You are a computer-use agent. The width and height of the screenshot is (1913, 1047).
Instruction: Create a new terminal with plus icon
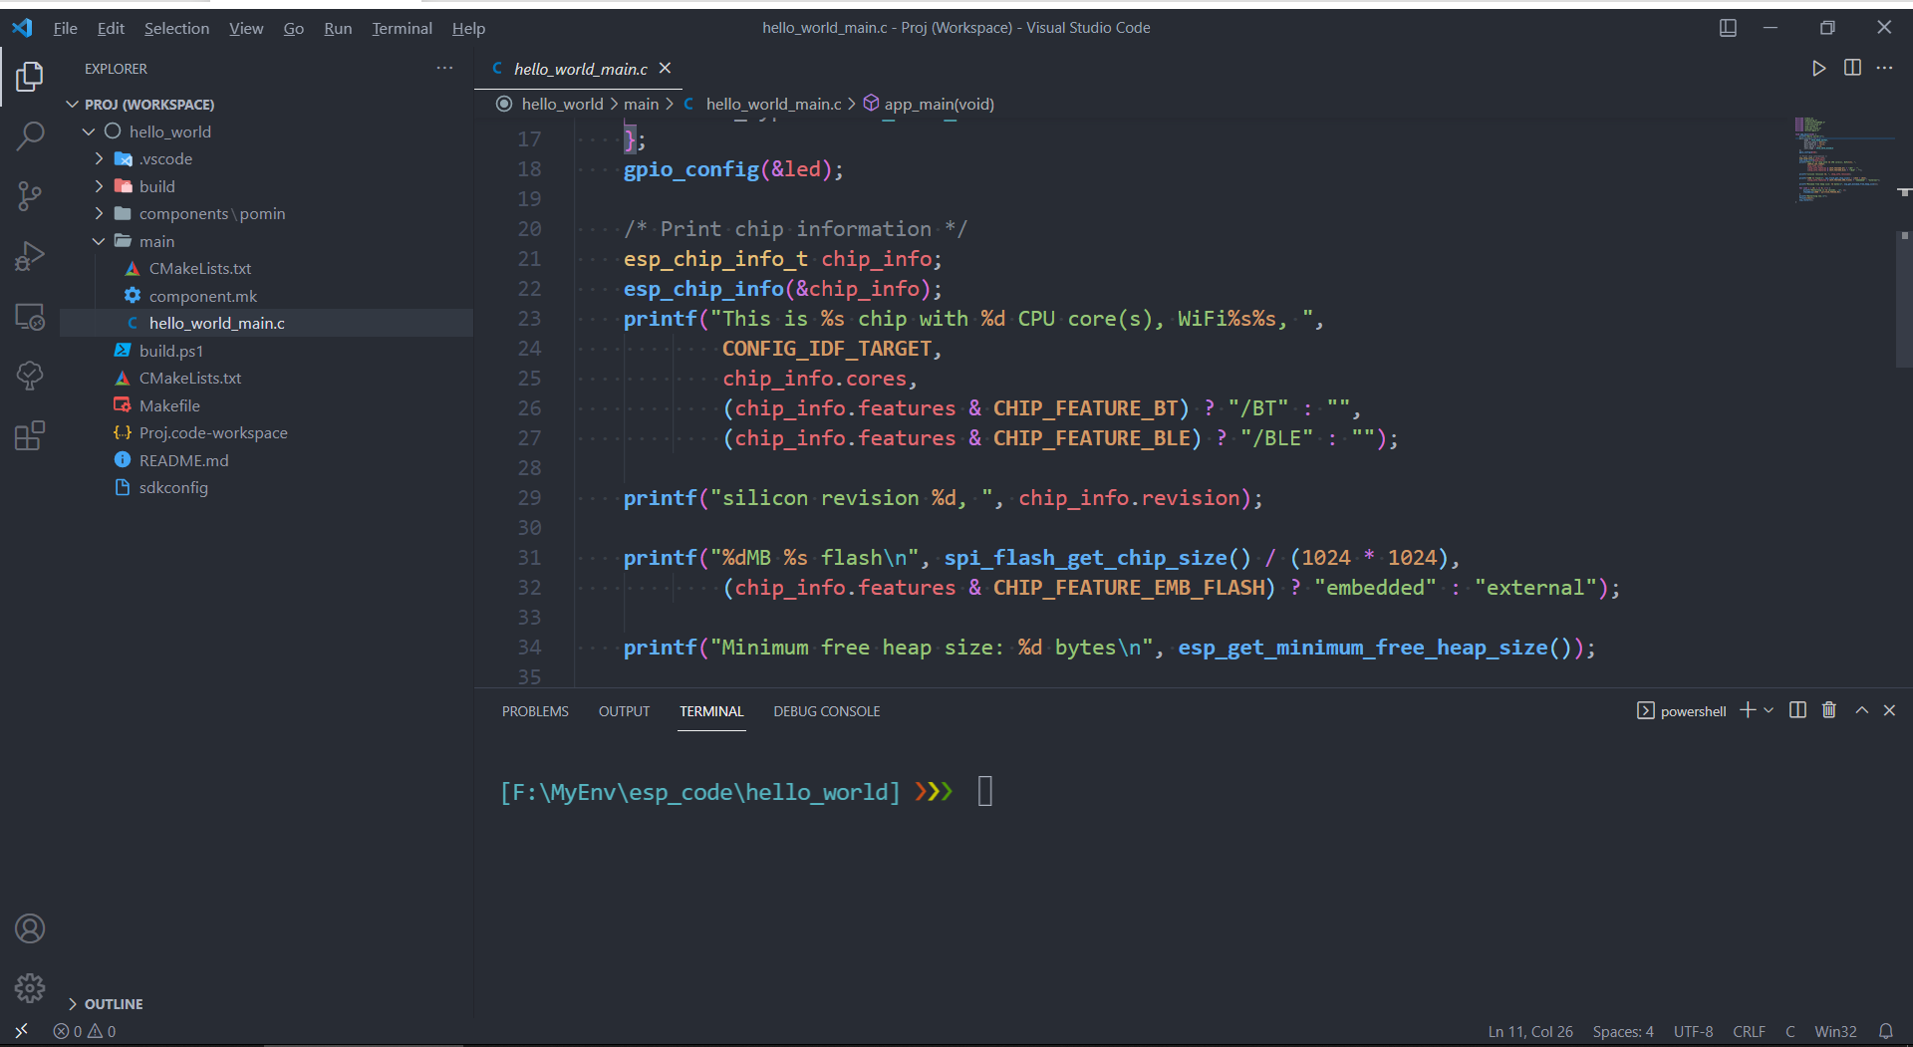click(1748, 710)
